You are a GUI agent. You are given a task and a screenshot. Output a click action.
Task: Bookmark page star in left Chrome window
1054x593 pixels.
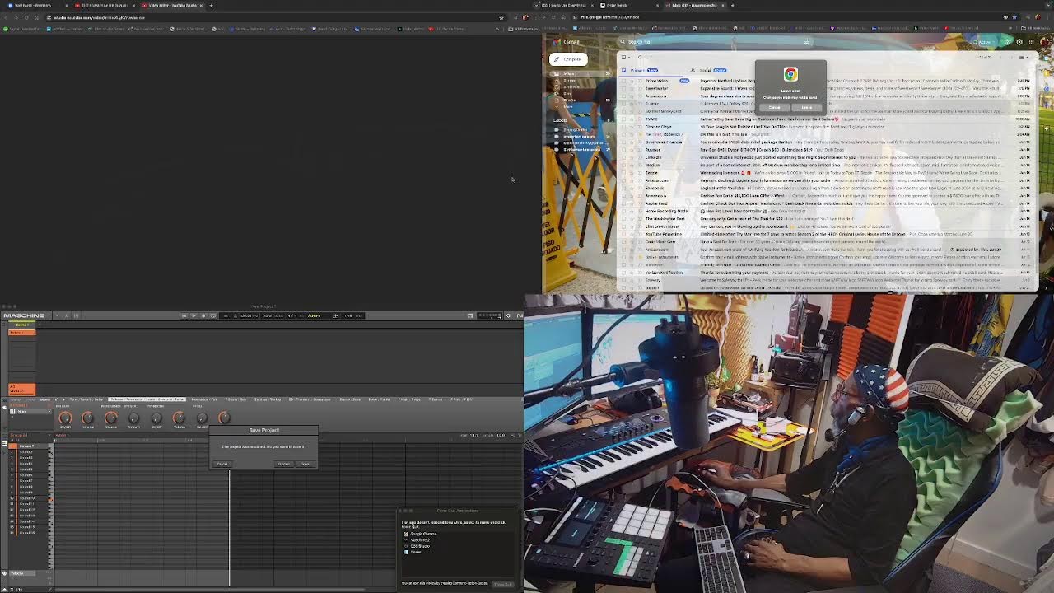501,17
